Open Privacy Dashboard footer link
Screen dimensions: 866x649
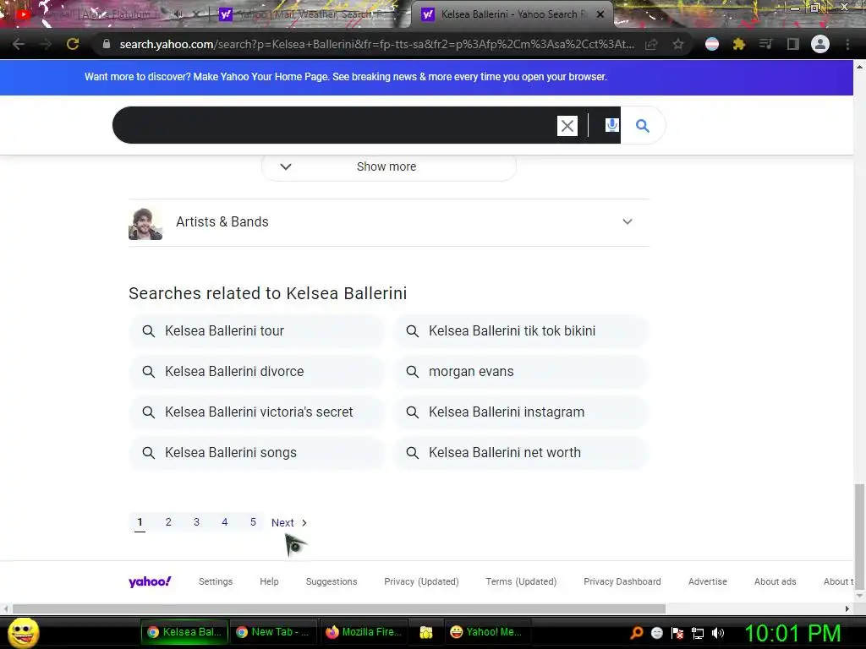click(622, 581)
